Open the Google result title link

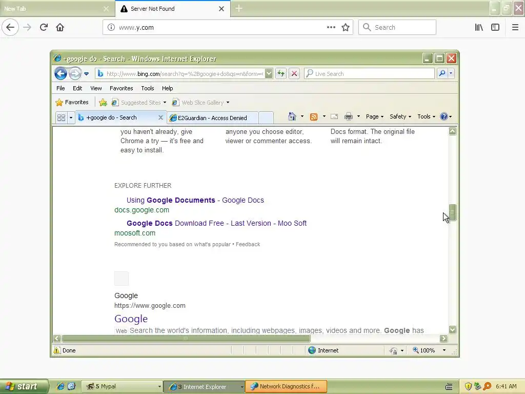131,319
